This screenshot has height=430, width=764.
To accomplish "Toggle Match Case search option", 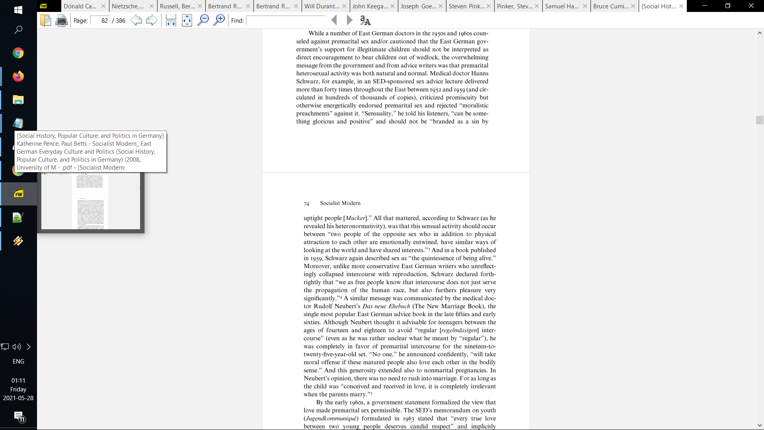I will coord(365,20).
